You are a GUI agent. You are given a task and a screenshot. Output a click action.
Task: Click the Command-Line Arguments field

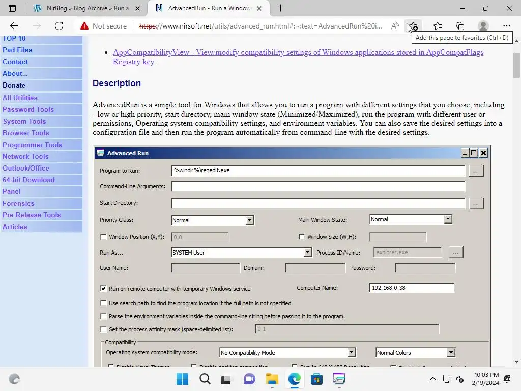click(318, 186)
